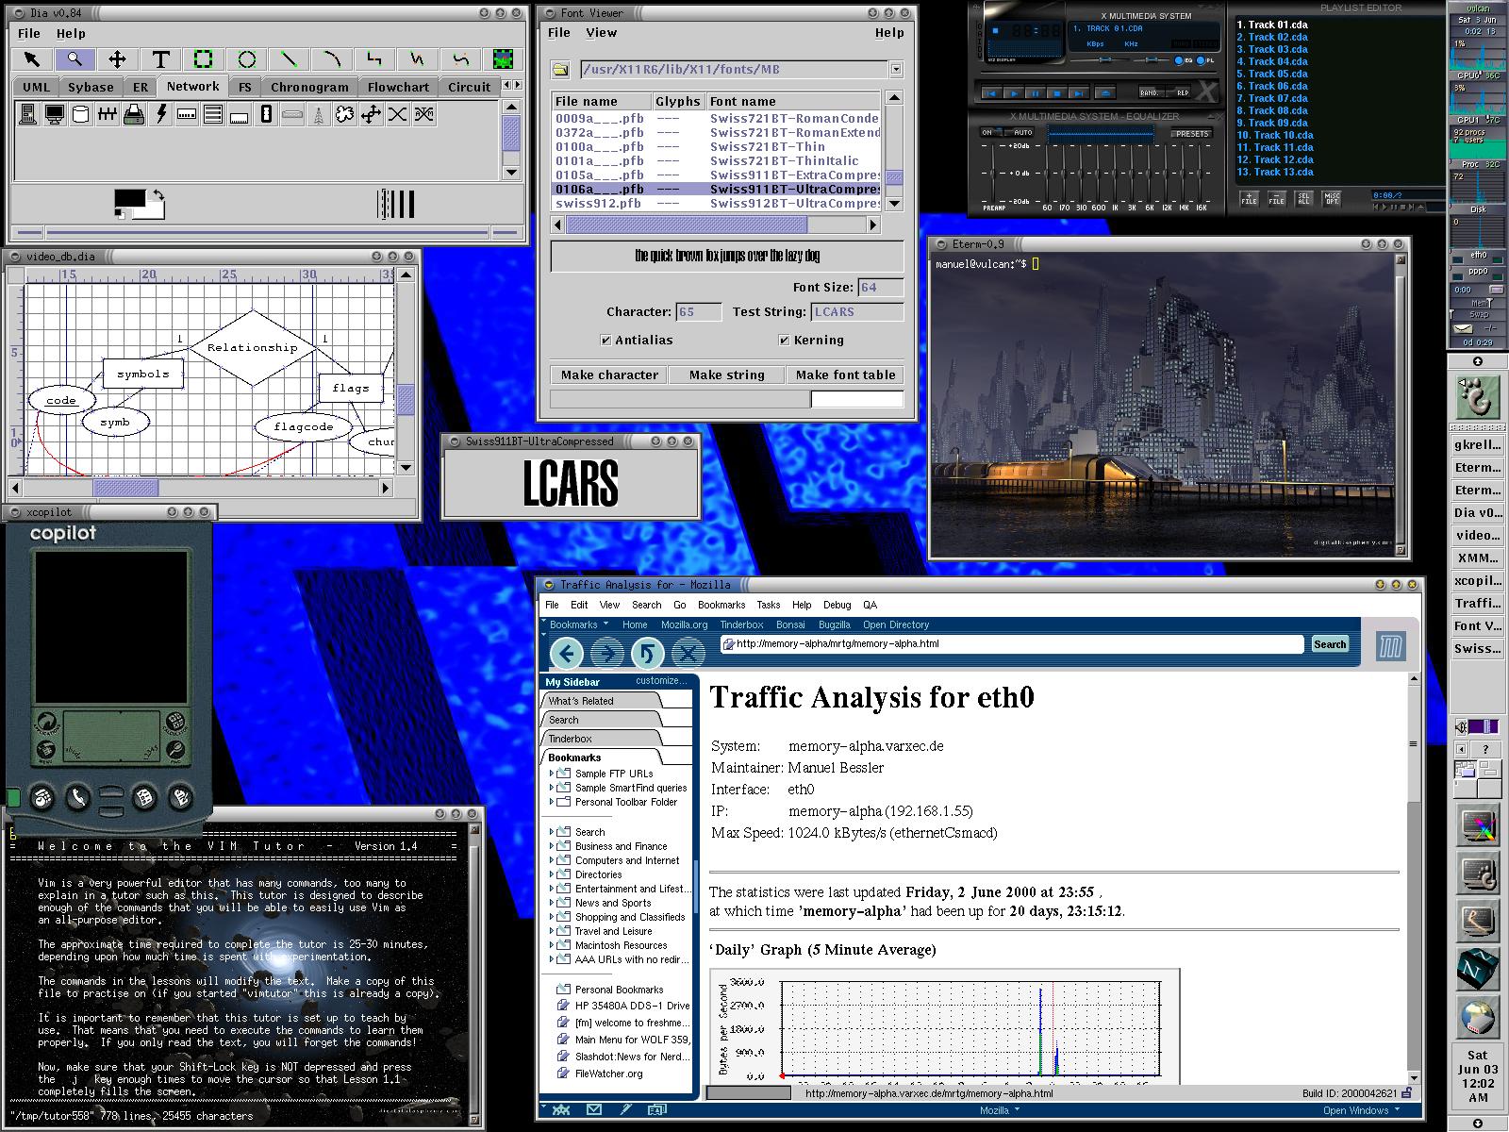Viewport: 1509px width, 1132px height.
Task: Open the GNOME foot menu
Action: point(1477,397)
